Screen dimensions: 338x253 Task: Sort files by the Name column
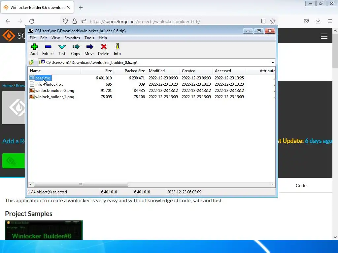54,71
